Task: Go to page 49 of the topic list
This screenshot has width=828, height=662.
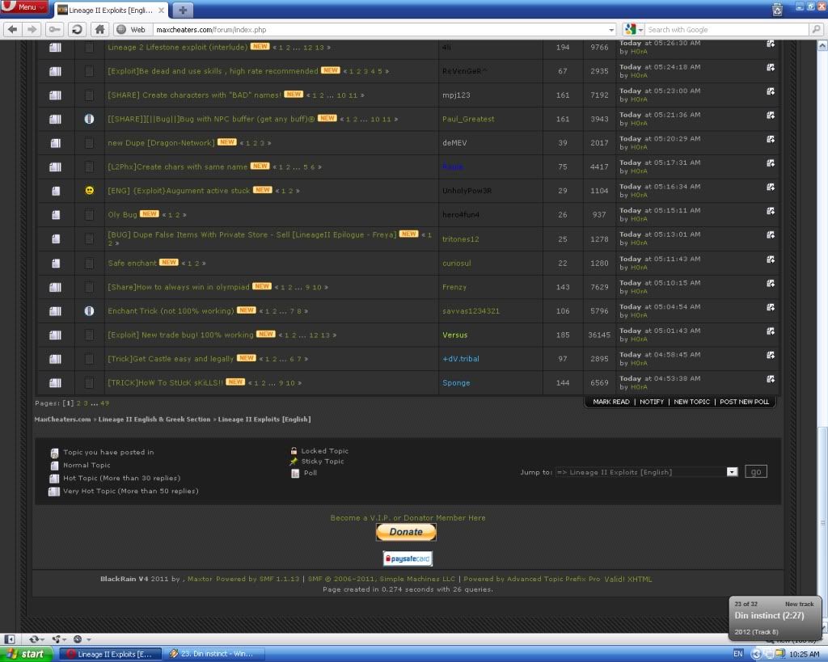Action: click(104, 403)
